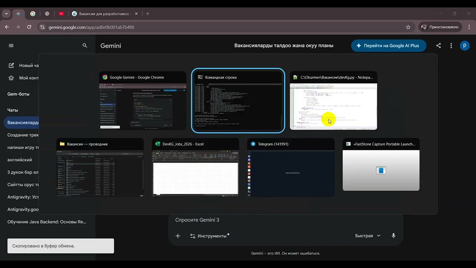Expand the 'Быстрая' model selector
Image resolution: width=476 pixels, height=268 pixels.
coord(368,236)
